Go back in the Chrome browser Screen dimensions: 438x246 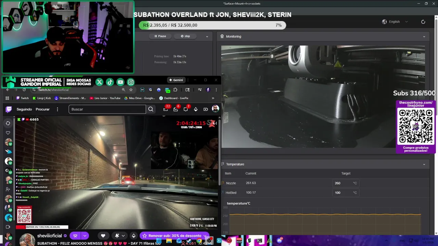8,90
